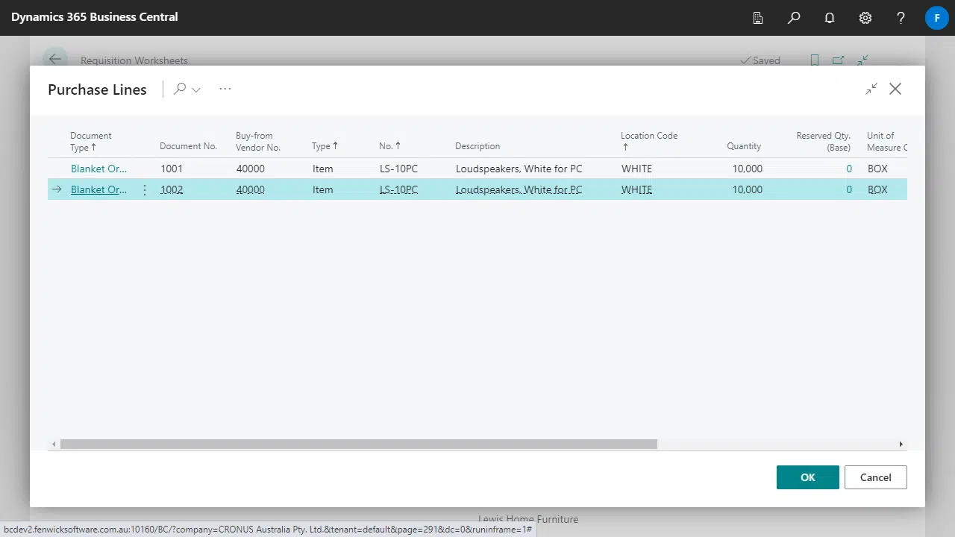Image resolution: width=955 pixels, height=537 pixels.
Task: Open the document icon in top bar
Action: [x=758, y=17]
